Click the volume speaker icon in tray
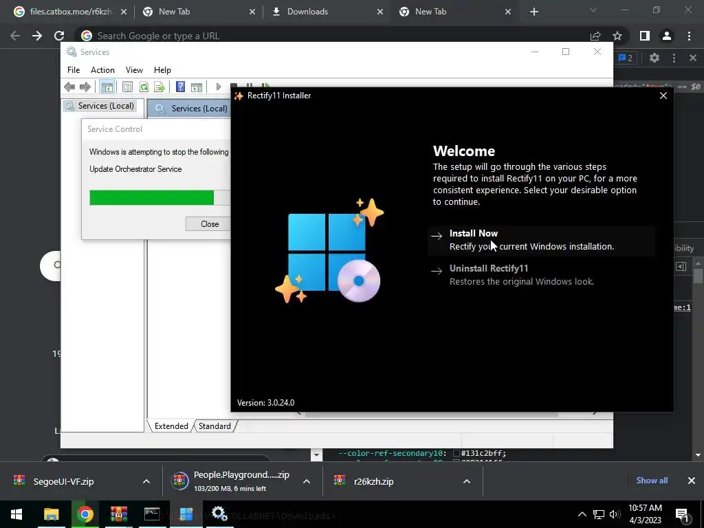 click(x=615, y=514)
